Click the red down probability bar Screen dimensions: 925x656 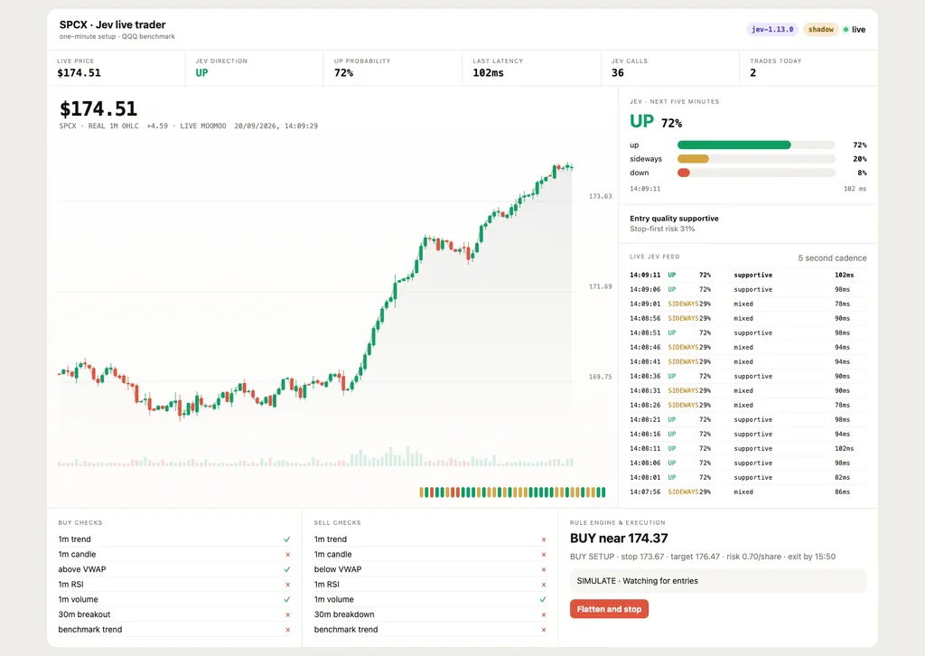pyautogui.click(x=683, y=173)
